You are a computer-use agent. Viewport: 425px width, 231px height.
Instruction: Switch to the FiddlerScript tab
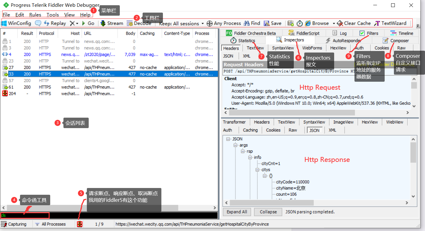304,33
